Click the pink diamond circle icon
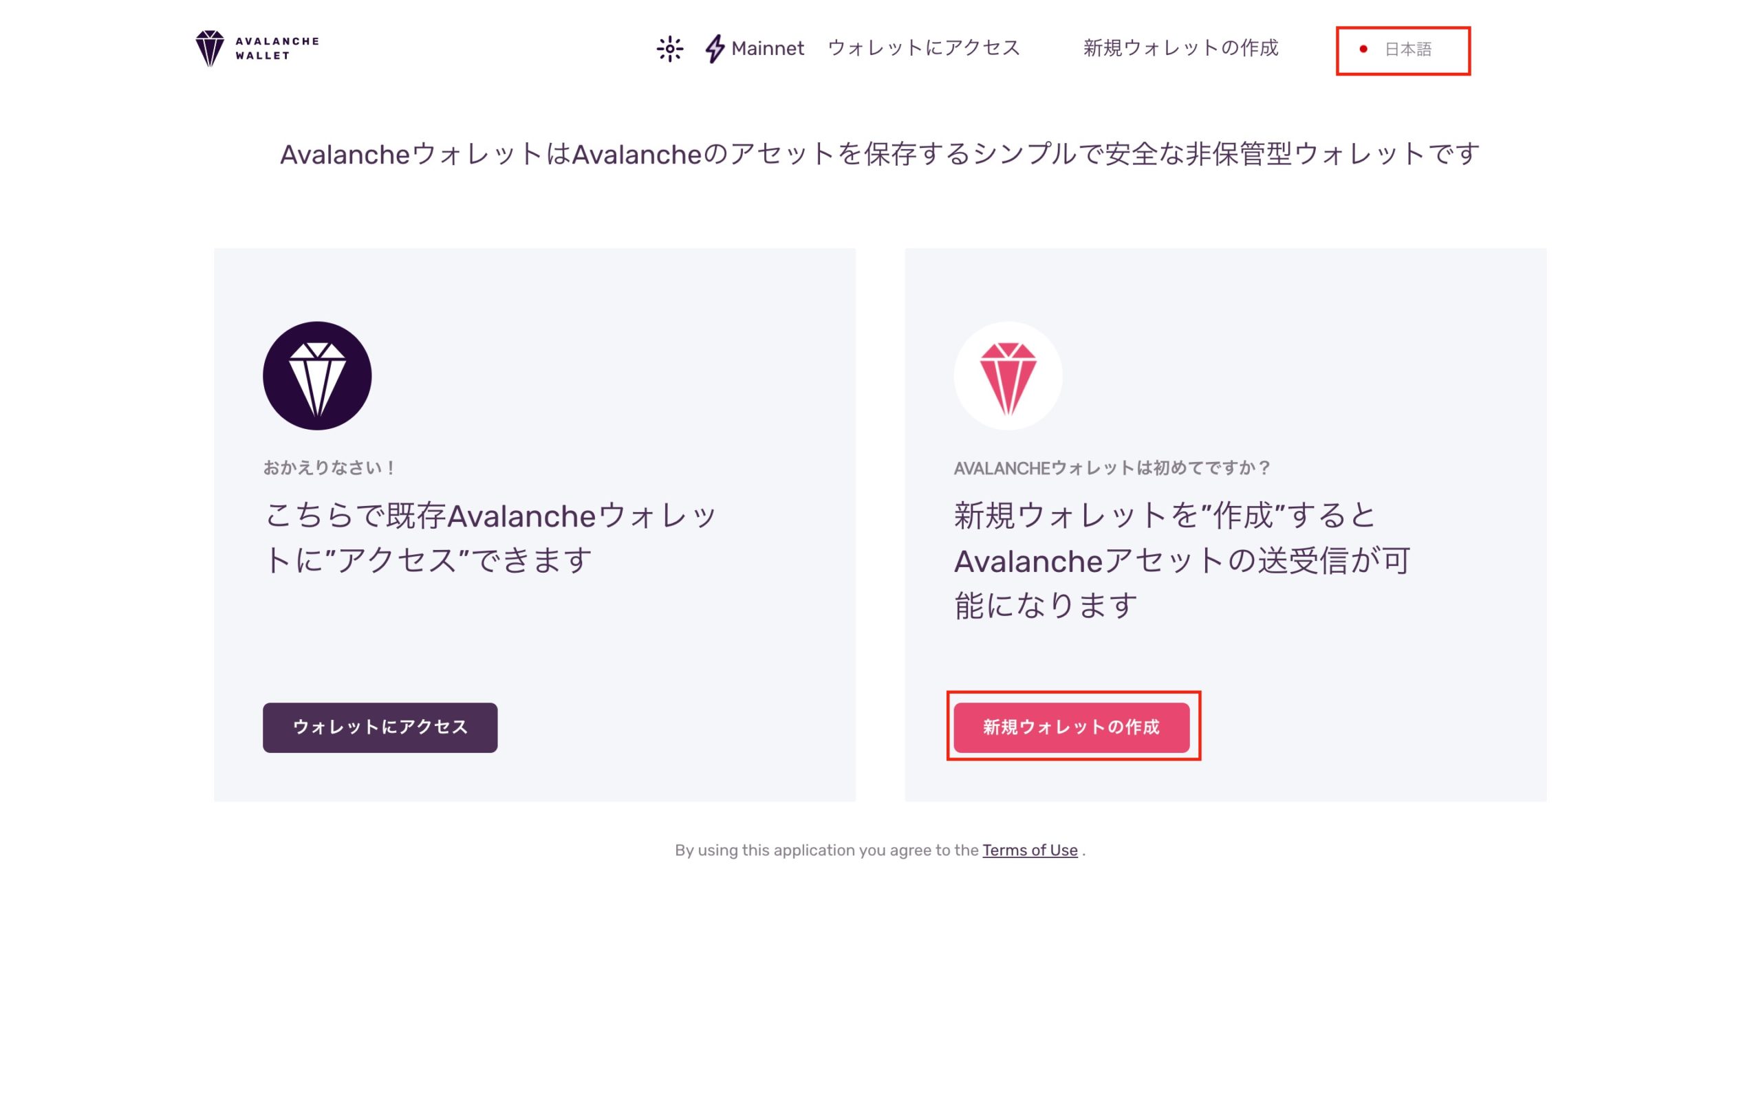The image size is (1761, 1100). coord(1008,375)
